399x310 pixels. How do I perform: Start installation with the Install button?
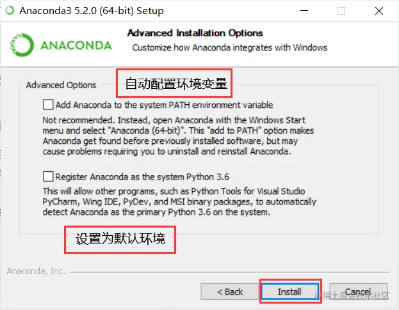coord(290,291)
